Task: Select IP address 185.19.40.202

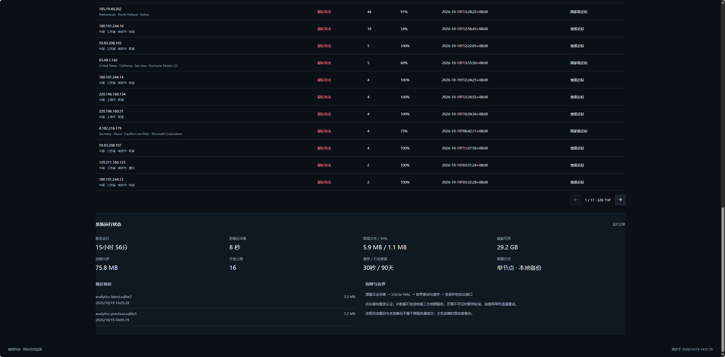Action: [x=110, y=9]
